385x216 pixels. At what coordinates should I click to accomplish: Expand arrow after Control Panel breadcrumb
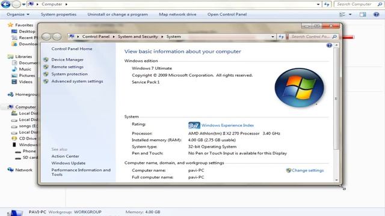tap(114, 37)
